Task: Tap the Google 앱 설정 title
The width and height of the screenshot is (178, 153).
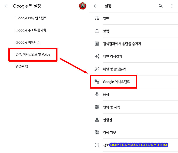Action: click(27, 6)
